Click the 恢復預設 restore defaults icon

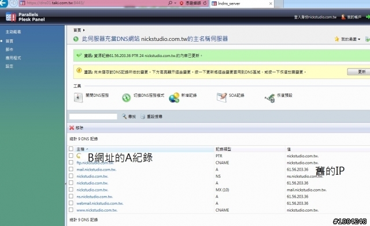270,97
